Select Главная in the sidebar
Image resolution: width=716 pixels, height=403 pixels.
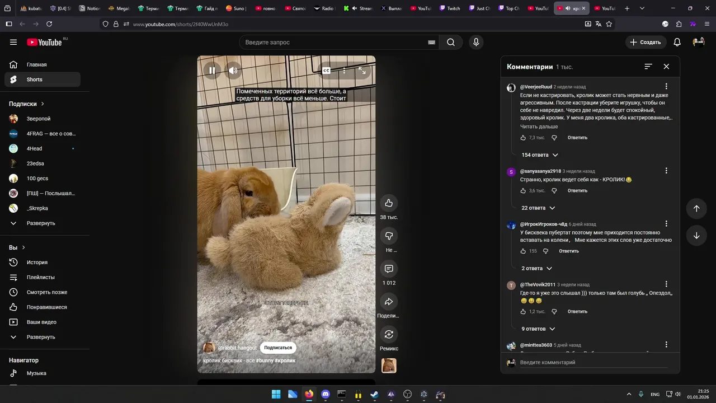coord(43,64)
